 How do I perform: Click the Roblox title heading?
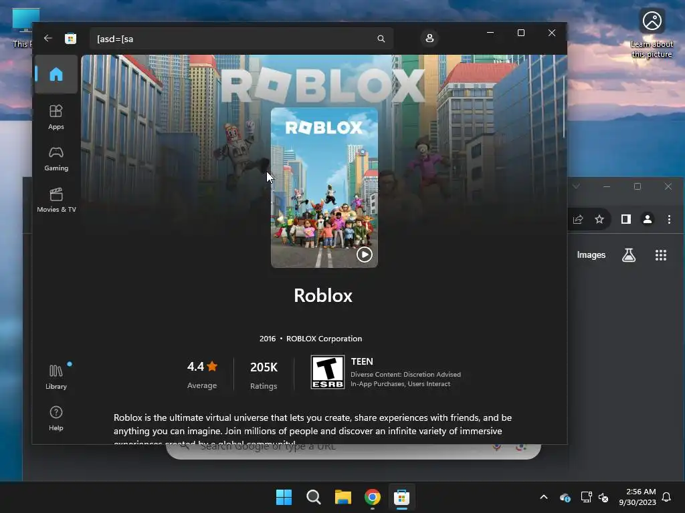point(323,296)
